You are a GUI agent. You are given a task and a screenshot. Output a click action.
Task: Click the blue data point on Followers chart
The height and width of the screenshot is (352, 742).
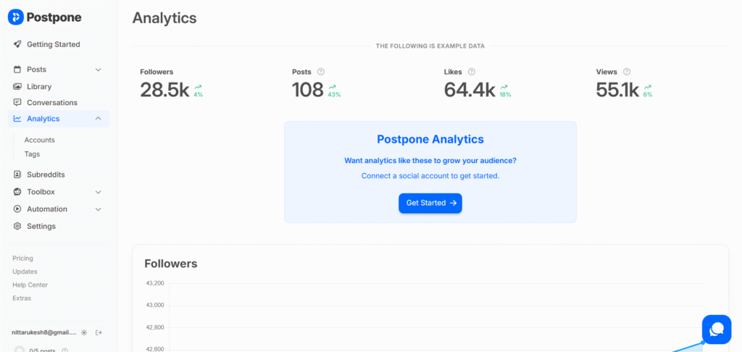coord(704,343)
